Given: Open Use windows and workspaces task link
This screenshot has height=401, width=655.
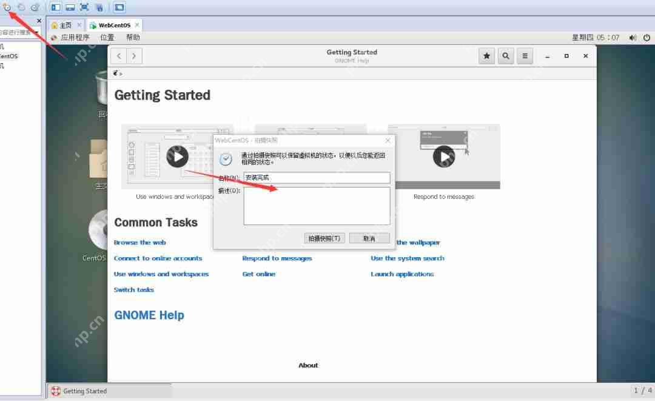Looking at the screenshot, I should click(x=161, y=274).
